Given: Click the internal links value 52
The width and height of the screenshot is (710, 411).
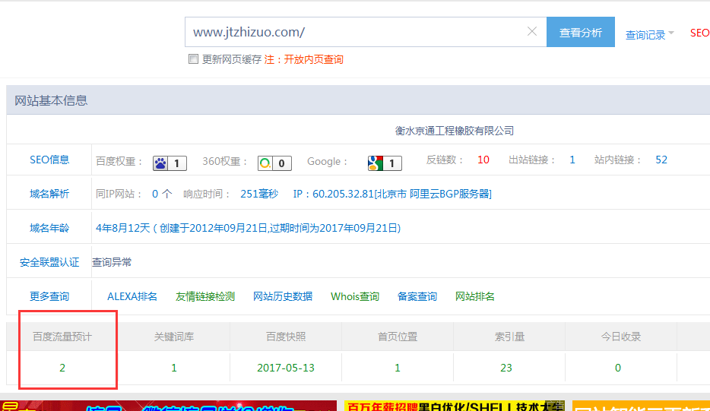Looking at the screenshot, I should [x=661, y=160].
